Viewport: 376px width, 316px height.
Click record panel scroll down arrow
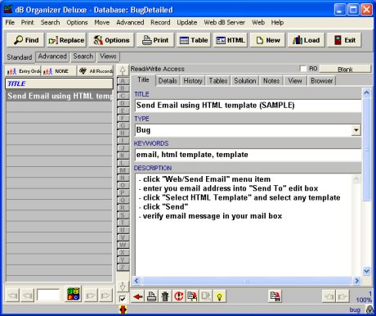[366, 271]
